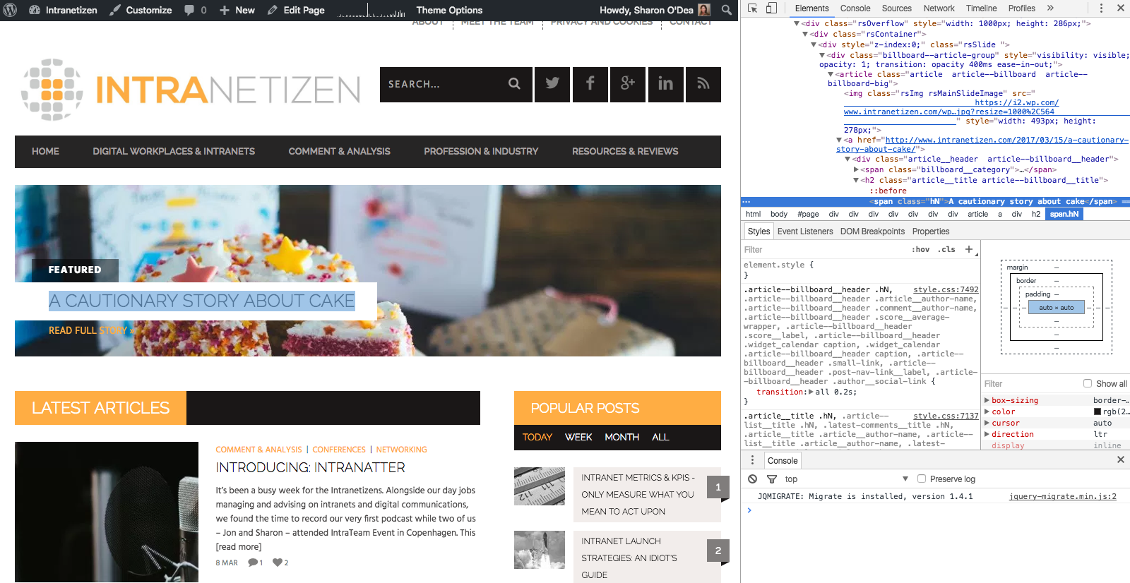Open the WordPress logo menu

point(10,10)
